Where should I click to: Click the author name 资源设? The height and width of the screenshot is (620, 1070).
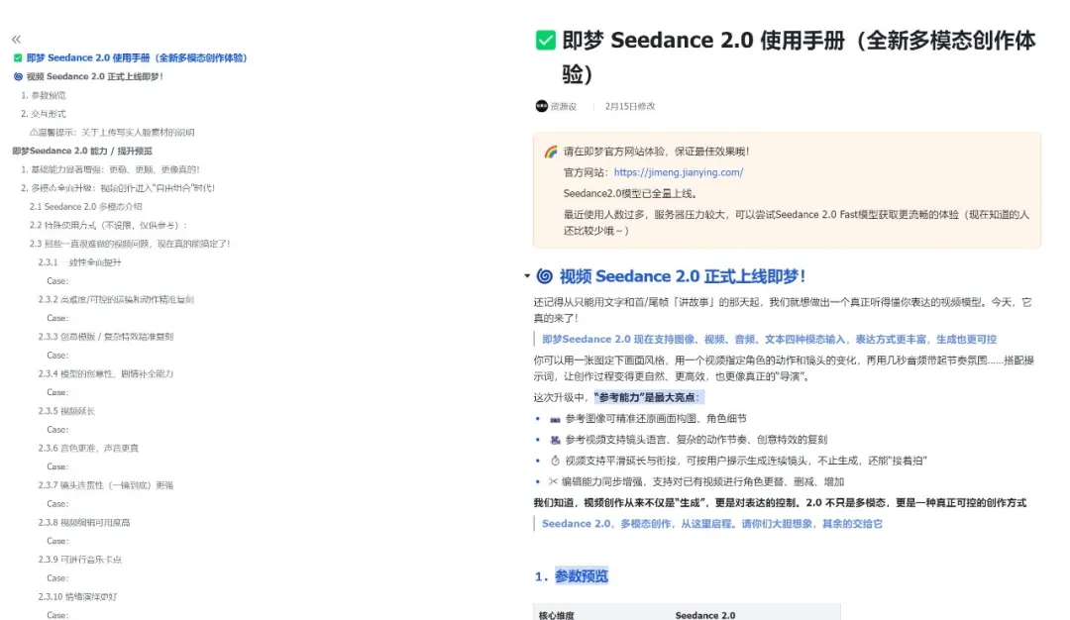(564, 106)
